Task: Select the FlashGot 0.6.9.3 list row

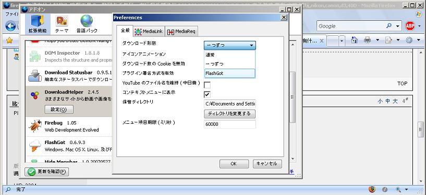Action: [69, 146]
